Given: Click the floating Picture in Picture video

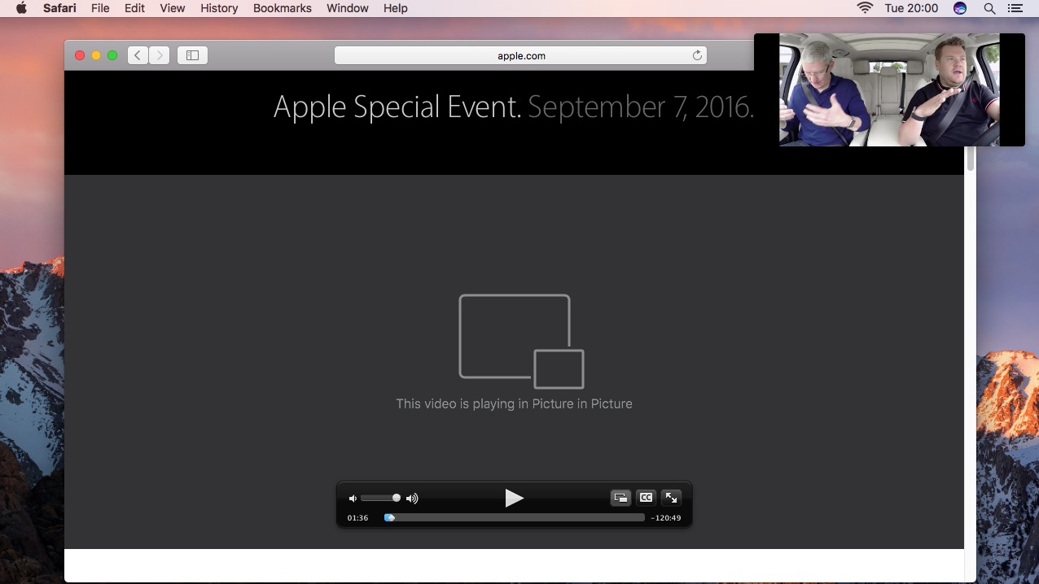Looking at the screenshot, I should [889, 89].
